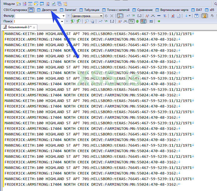Image resolution: width=217 pixels, height=191 pixels.
Task: Click the green right arrow in Find toolbar
Action: coord(159,21)
